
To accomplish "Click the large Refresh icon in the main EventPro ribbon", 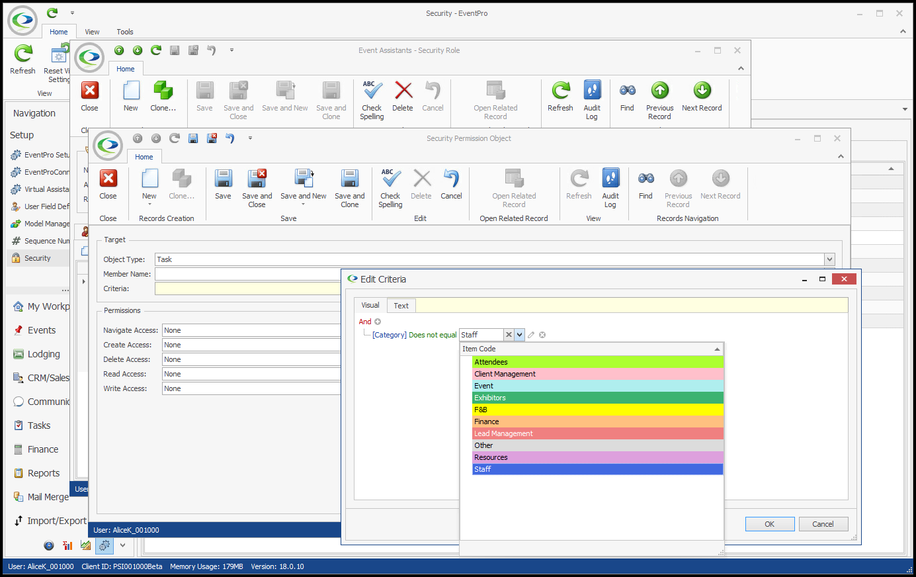I will (23, 54).
